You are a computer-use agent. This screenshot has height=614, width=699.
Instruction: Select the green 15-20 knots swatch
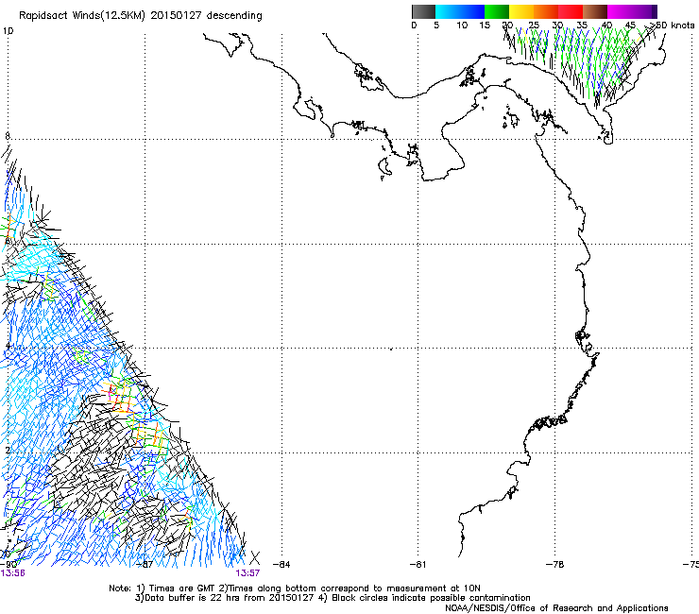point(497,11)
